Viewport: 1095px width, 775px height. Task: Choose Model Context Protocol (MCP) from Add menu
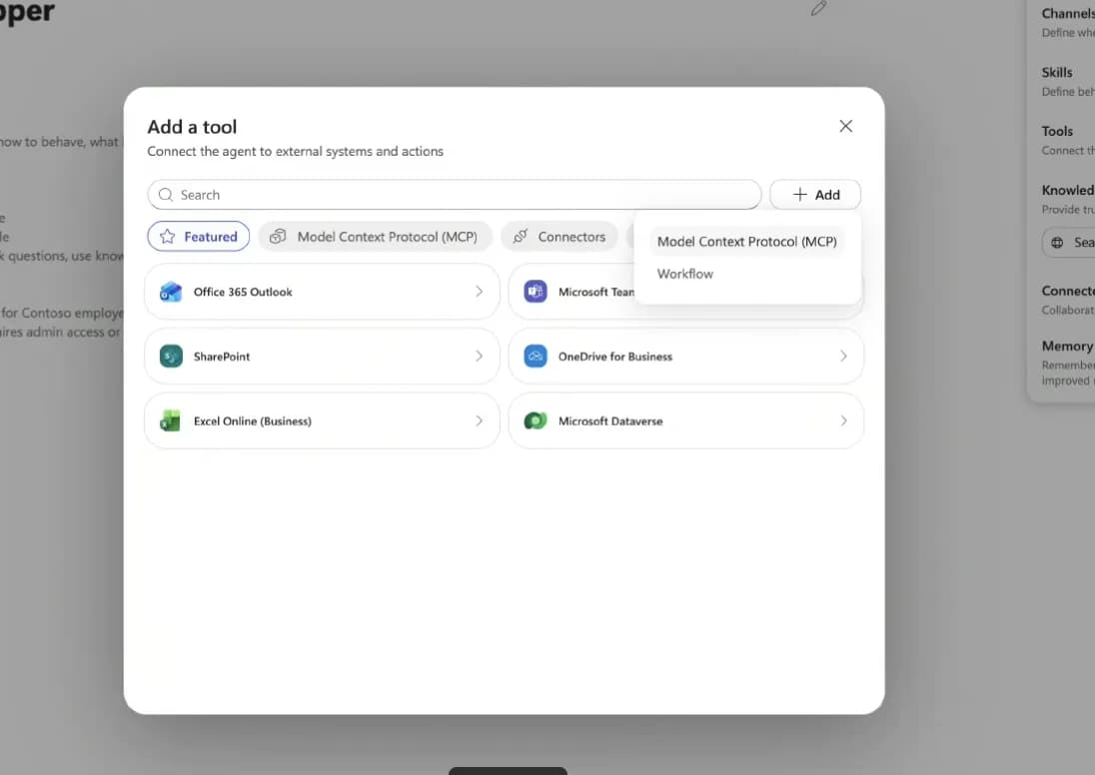[747, 242]
